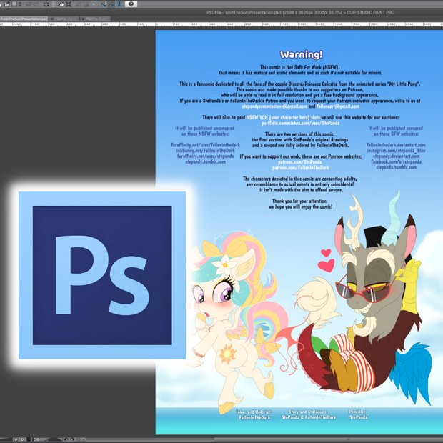Click the Clear (sparkle) icon

coord(46,4)
